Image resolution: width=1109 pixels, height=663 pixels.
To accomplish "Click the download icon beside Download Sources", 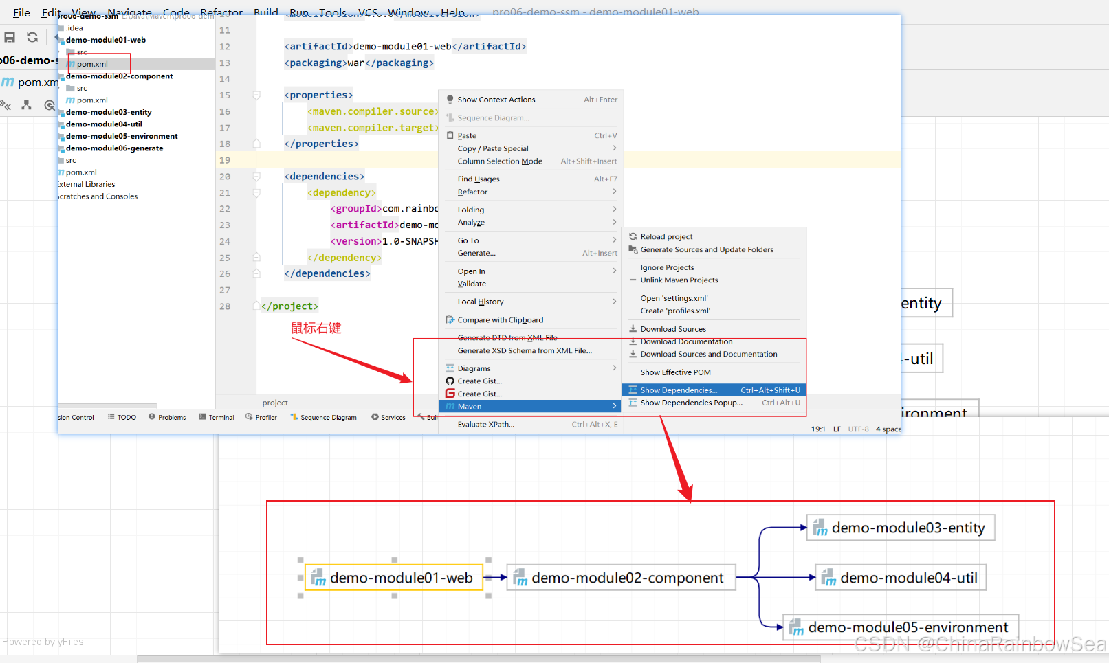I will click(633, 329).
